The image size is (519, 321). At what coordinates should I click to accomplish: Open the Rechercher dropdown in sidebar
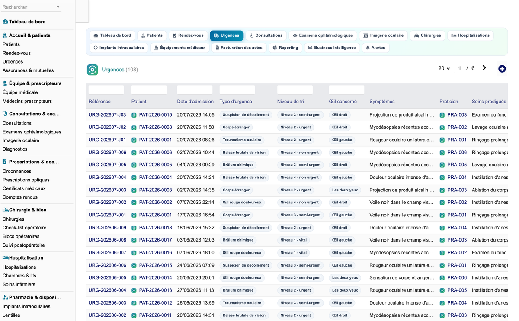31,7
